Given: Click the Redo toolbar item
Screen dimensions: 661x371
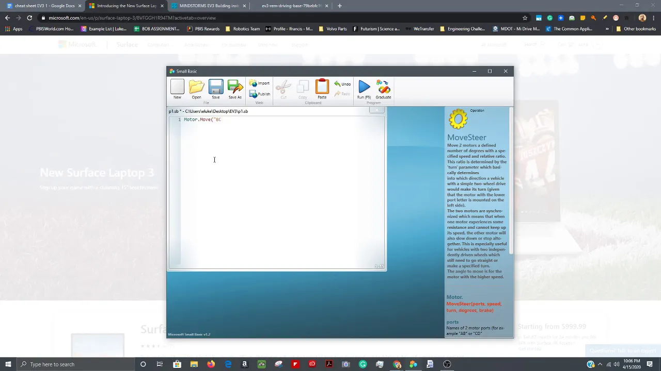Looking at the screenshot, I should point(342,94).
